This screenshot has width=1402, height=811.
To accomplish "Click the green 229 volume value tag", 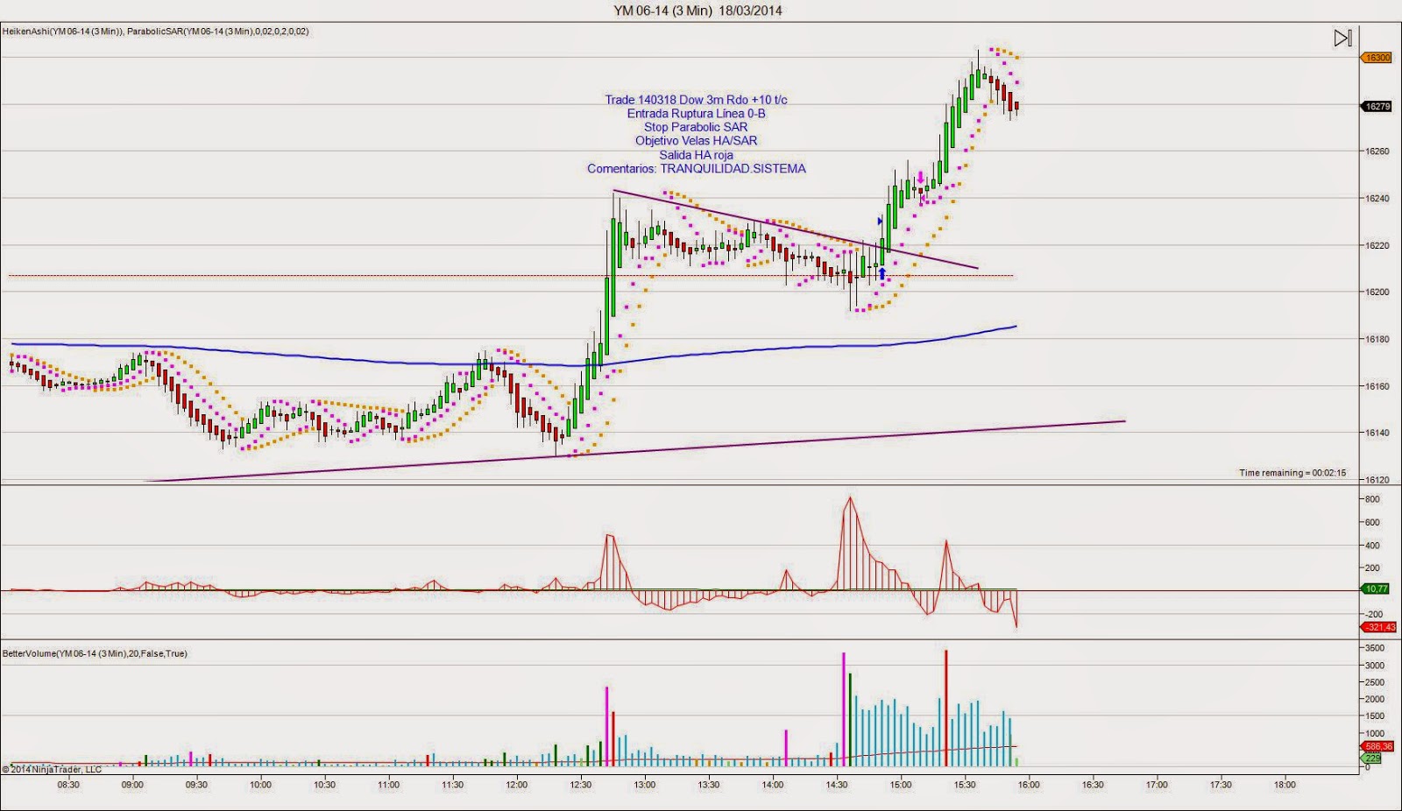I will [x=1371, y=758].
